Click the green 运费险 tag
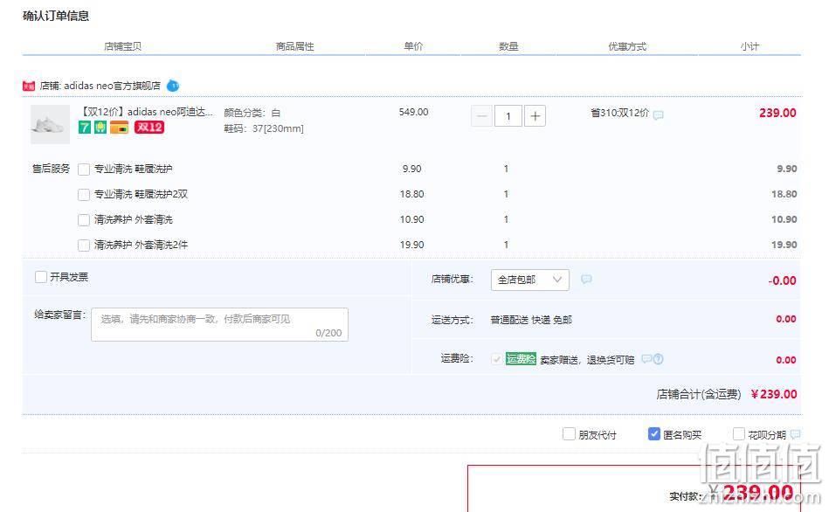 click(521, 358)
